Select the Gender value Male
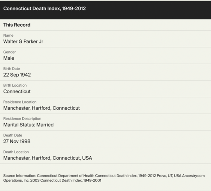The image size is (211, 191). 9,58
